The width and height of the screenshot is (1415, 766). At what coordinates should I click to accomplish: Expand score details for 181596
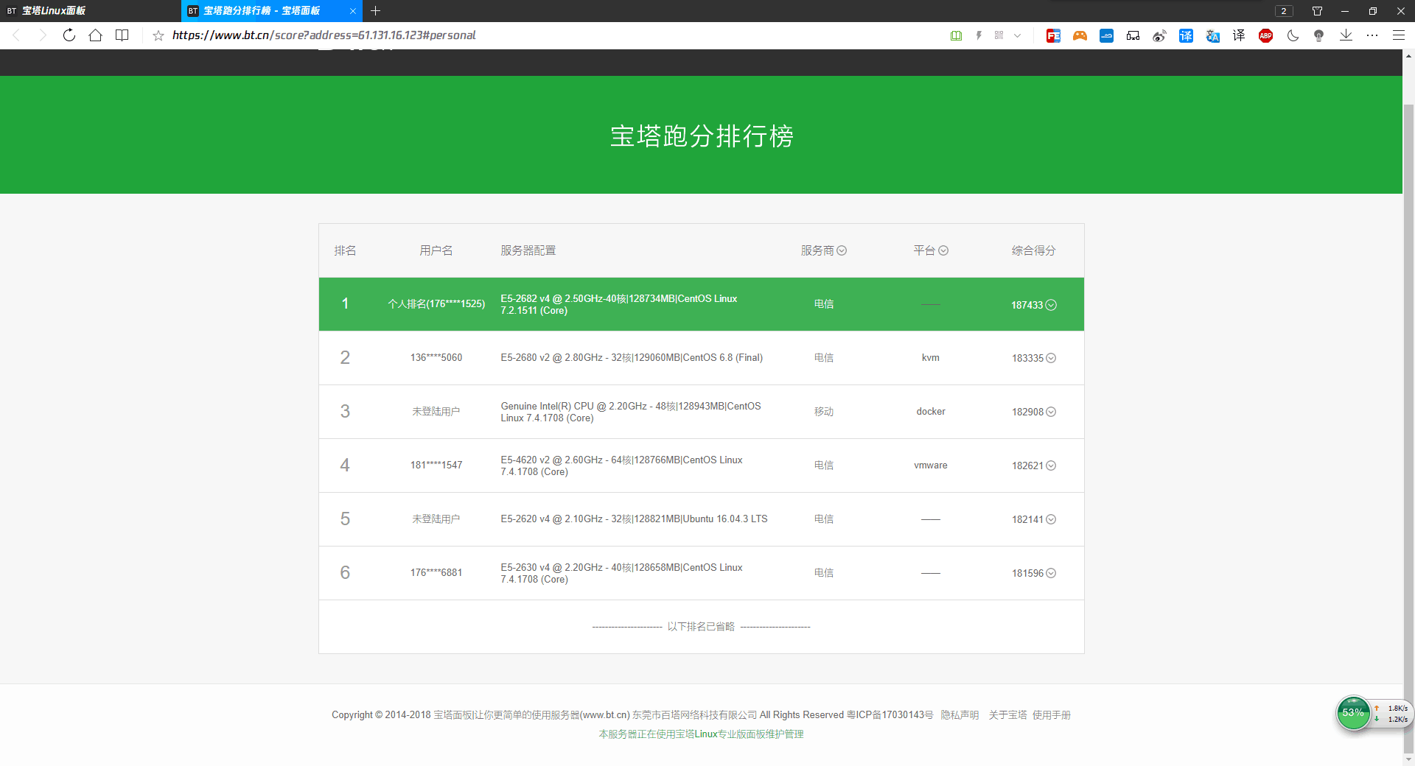1051,573
